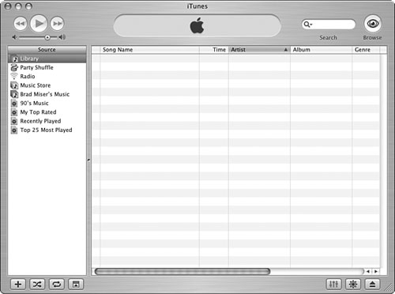Click the Browse eye button
This screenshot has width=395, height=294.
click(373, 24)
